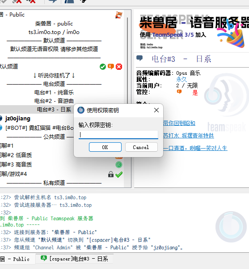Focus the 输入权限密钥 text field
249x269 pixels.
click(118, 135)
